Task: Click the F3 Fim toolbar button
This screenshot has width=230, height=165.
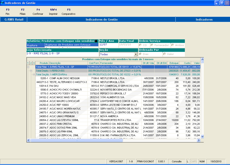Action: tap(7, 12)
